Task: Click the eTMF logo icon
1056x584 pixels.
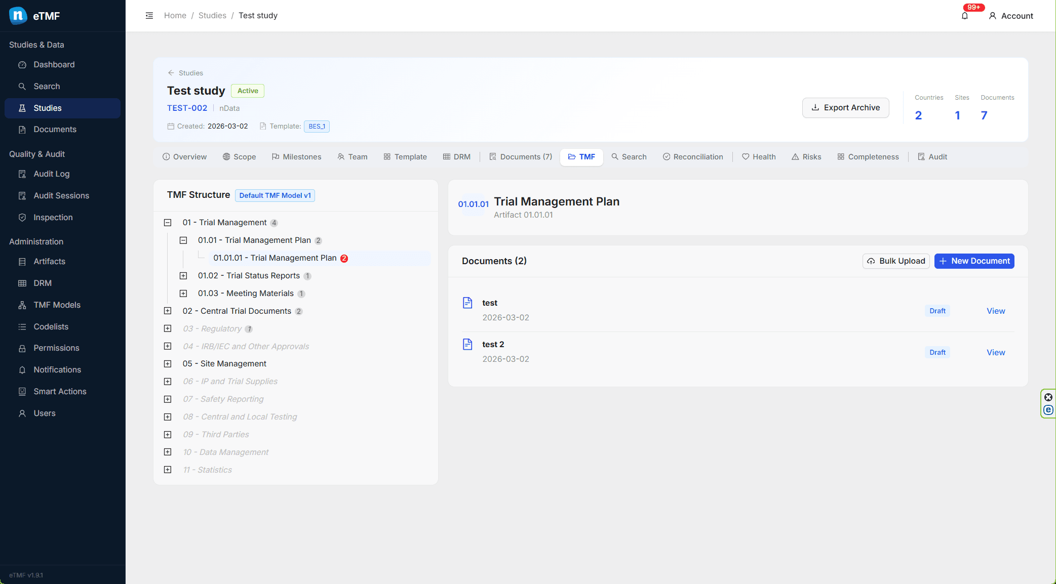Action: tap(18, 16)
